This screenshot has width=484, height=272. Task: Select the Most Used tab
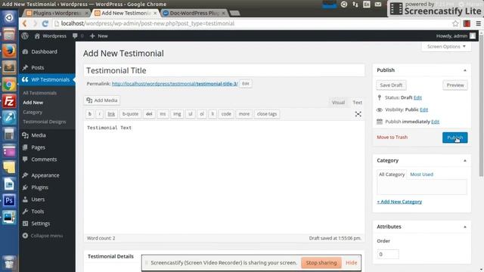pyautogui.click(x=422, y=175)
